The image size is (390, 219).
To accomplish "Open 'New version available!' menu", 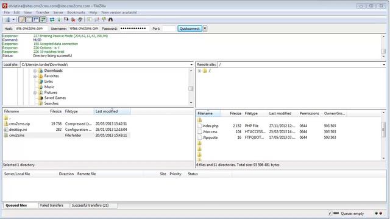I will [x=119, y=12].
